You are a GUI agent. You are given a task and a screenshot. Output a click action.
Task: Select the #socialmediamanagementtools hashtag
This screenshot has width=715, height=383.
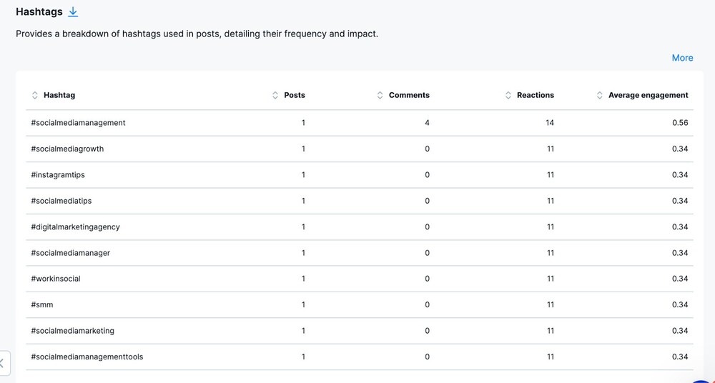tap(87, 357)
